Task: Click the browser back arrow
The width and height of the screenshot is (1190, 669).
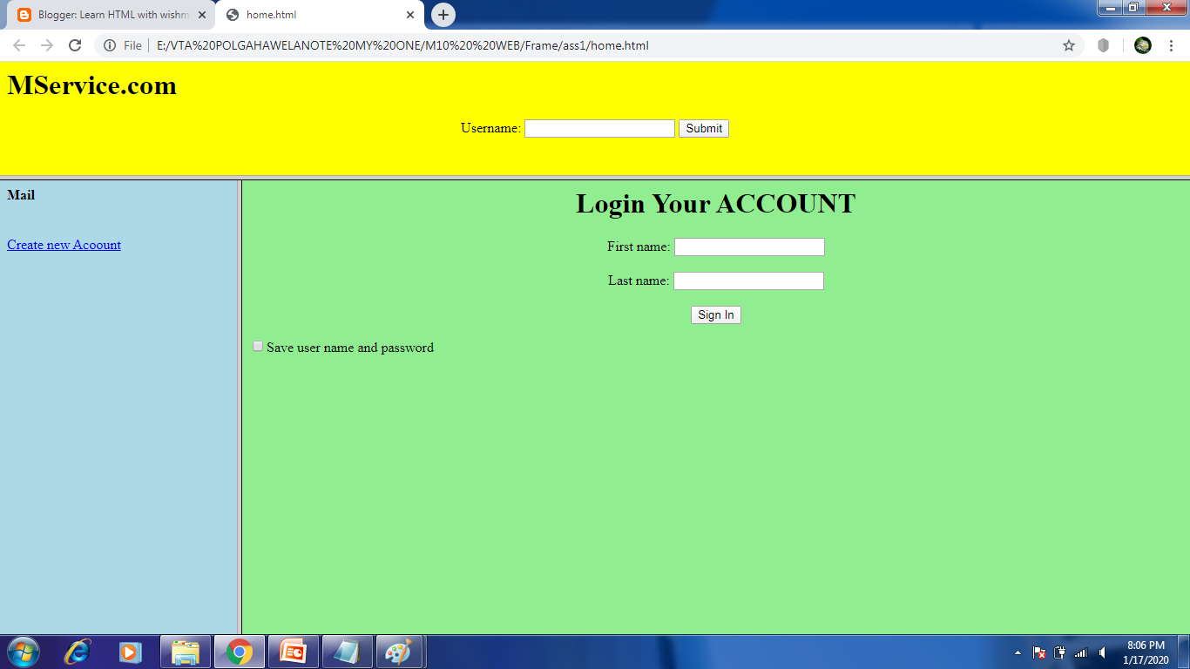Action: click(x=17, y=45)
